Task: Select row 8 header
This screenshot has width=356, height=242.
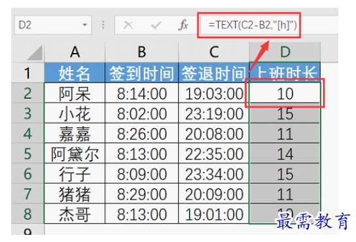Action: coord(27,214)
